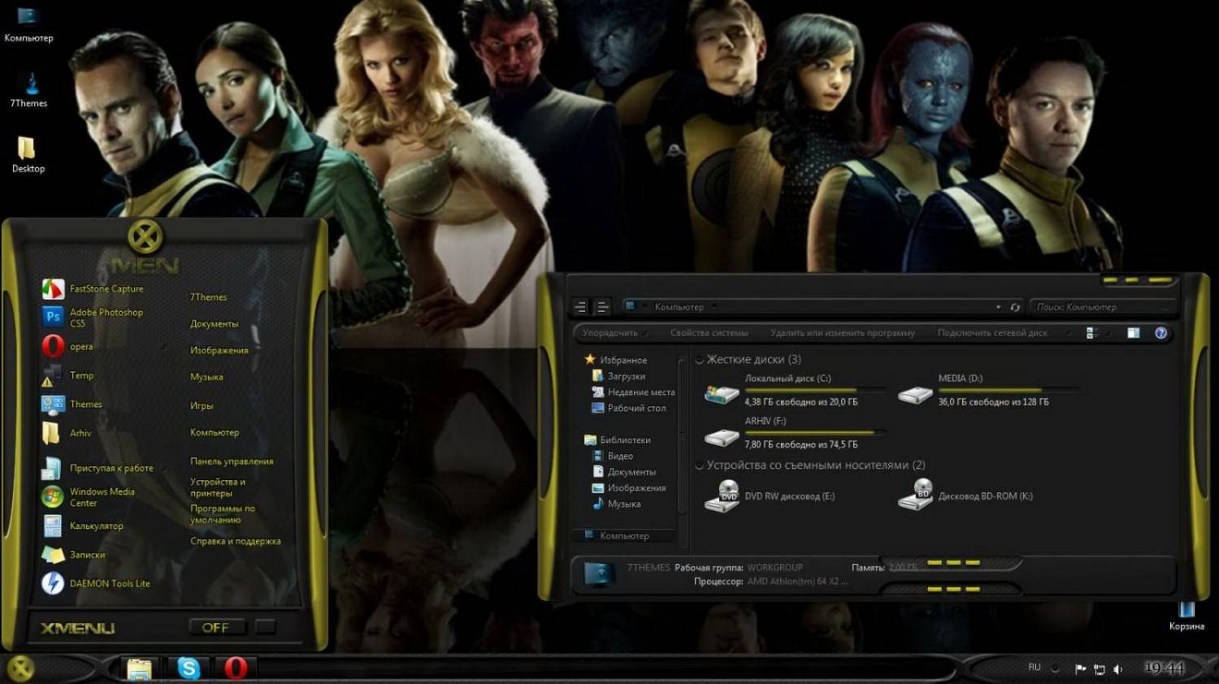The width and height of the screenshot is (1219, 684).
Task: Click the DVD RW drive (E:) icon
Action: [x=721, y=496]
